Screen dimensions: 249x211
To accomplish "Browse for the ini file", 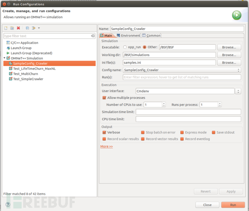I will click(229, 62).
